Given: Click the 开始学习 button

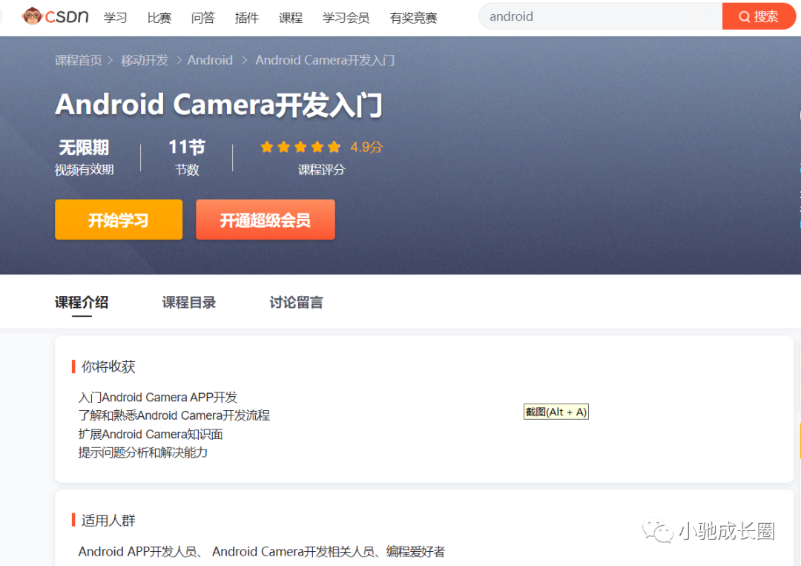Looking at the screenshot, I should tap(119, 220).
